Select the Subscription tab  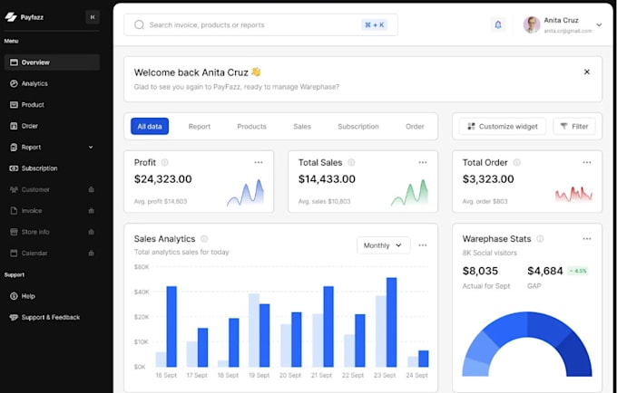click(357, 127)
